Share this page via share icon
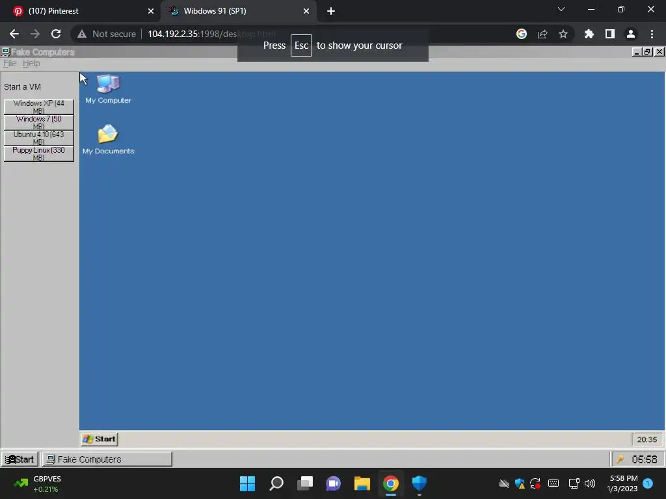The width and height of the screenshot is (666, 499). click(x=542, y=34)
